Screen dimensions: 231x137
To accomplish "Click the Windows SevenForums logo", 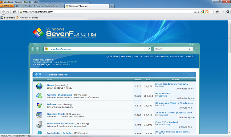I will click(64, 33).
